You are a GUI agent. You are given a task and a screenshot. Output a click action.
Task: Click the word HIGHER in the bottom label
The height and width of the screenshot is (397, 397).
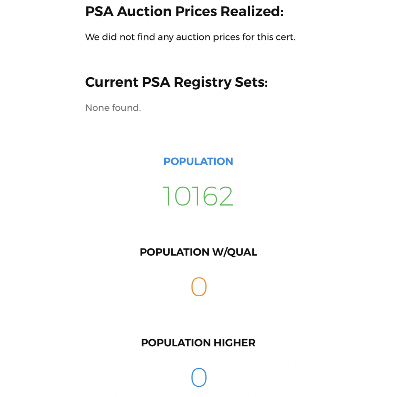point(235,343)
